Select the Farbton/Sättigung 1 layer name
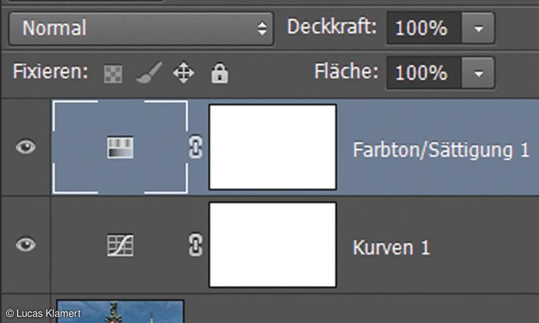 pyautogui.click(x=441, y=149)
